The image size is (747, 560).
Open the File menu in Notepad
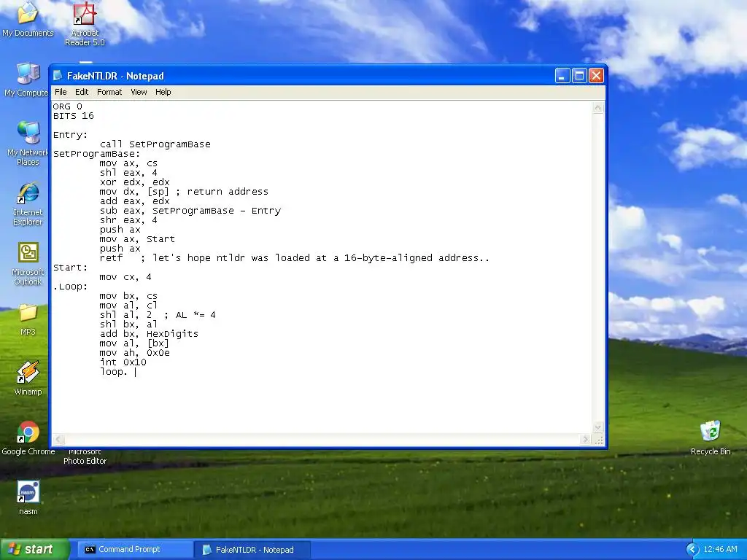(x=61, y=92)
